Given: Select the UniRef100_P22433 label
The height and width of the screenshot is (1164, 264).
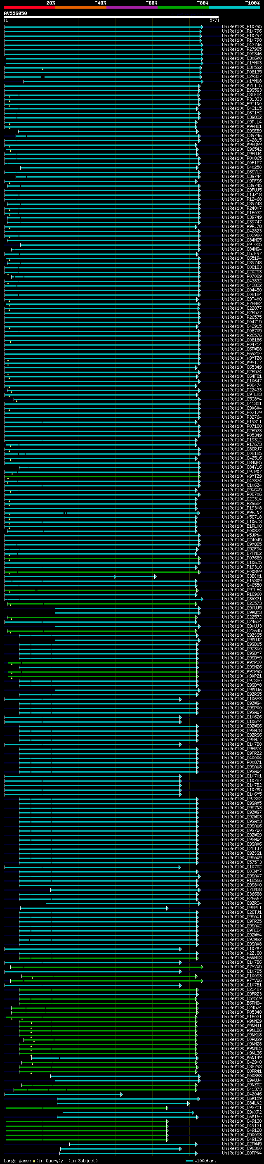Looking at the screenshot, I should click(242, 390).
